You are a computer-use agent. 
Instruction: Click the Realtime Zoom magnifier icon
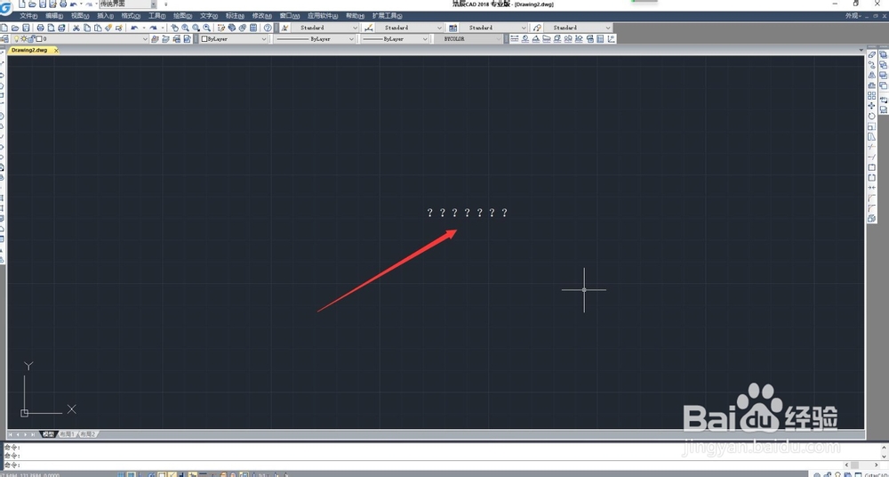click(186, 28)
